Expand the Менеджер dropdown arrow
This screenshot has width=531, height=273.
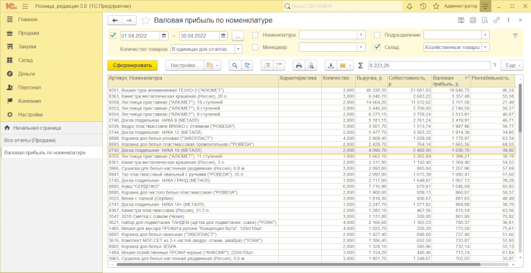click(x=361, y=47)
